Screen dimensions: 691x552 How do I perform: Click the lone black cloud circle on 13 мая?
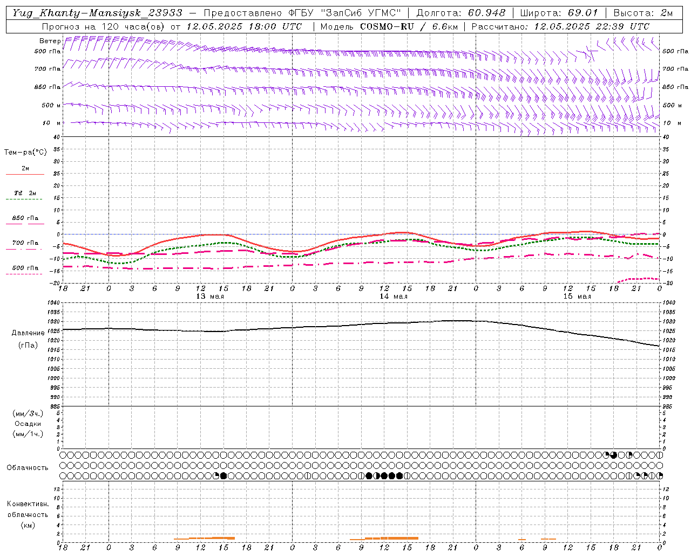(223, 475)
